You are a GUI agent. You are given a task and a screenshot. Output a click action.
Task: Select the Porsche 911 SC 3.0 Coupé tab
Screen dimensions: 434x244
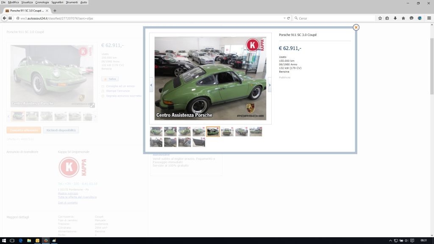point(27,11)
